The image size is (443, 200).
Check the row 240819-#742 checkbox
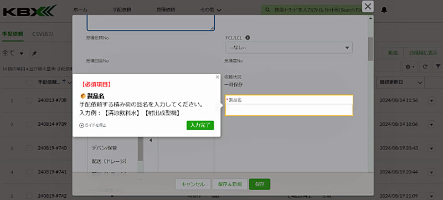point(29,196)
